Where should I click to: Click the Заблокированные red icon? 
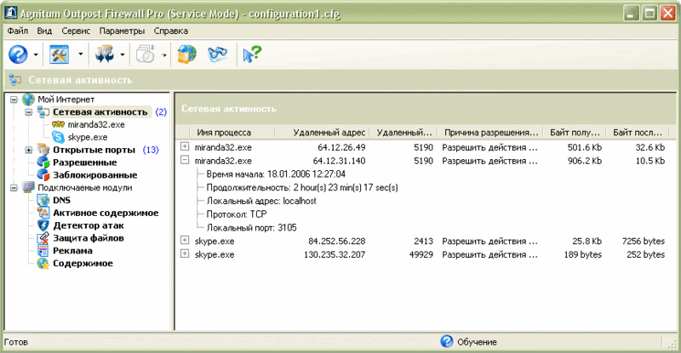tap(43, 175)
